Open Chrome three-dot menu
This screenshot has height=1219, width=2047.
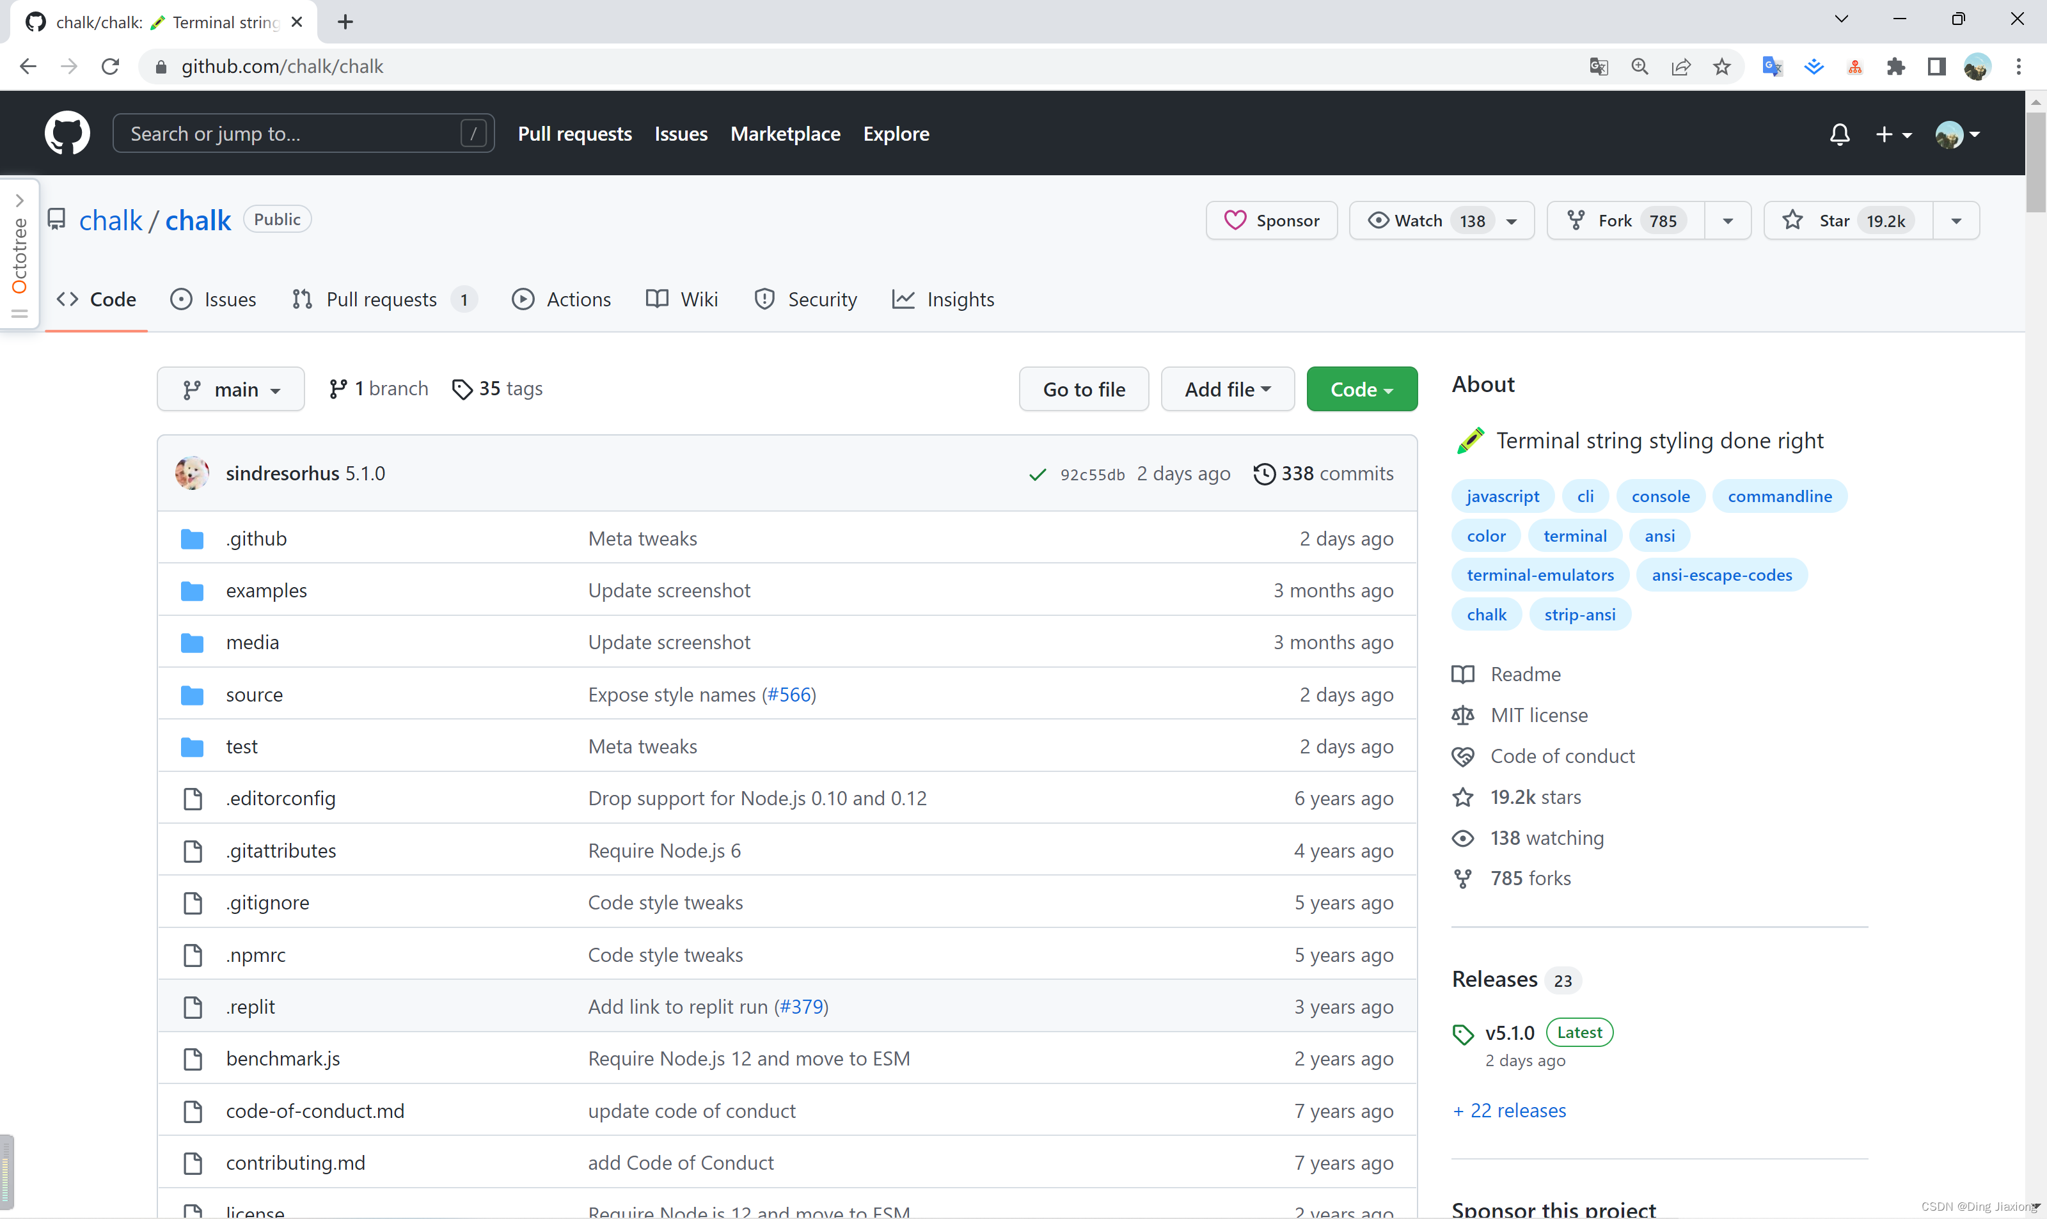click(x=2018, y=67)
